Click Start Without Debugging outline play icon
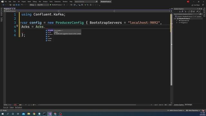Viewport: 206px width, 116px height. tap(64, 5)
